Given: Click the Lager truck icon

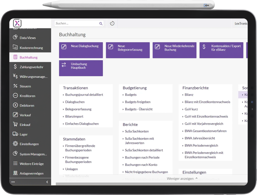Looking at the screenshot, I should [15, 134].
